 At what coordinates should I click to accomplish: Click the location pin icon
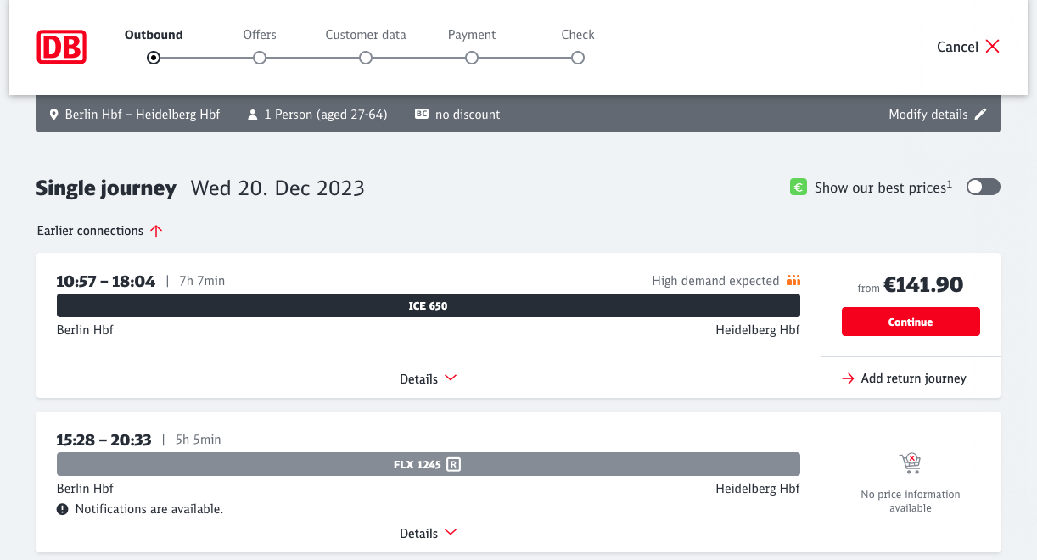coord(54,115)
